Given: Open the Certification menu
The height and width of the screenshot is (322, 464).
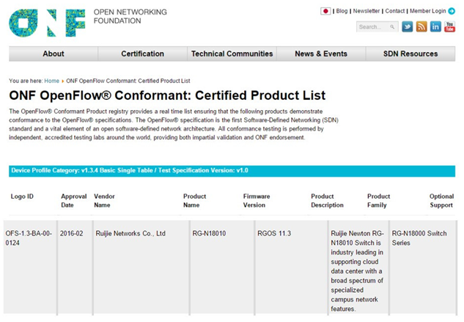Looking at the screenshot, I should tap(142, 54).
